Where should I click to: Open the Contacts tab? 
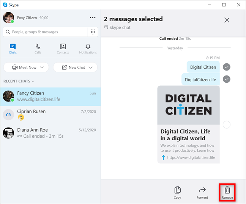tap(63, 49)
